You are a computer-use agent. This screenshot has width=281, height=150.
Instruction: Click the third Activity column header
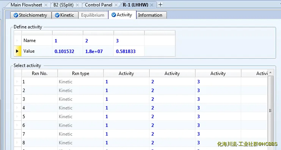[x=218, y=73]
